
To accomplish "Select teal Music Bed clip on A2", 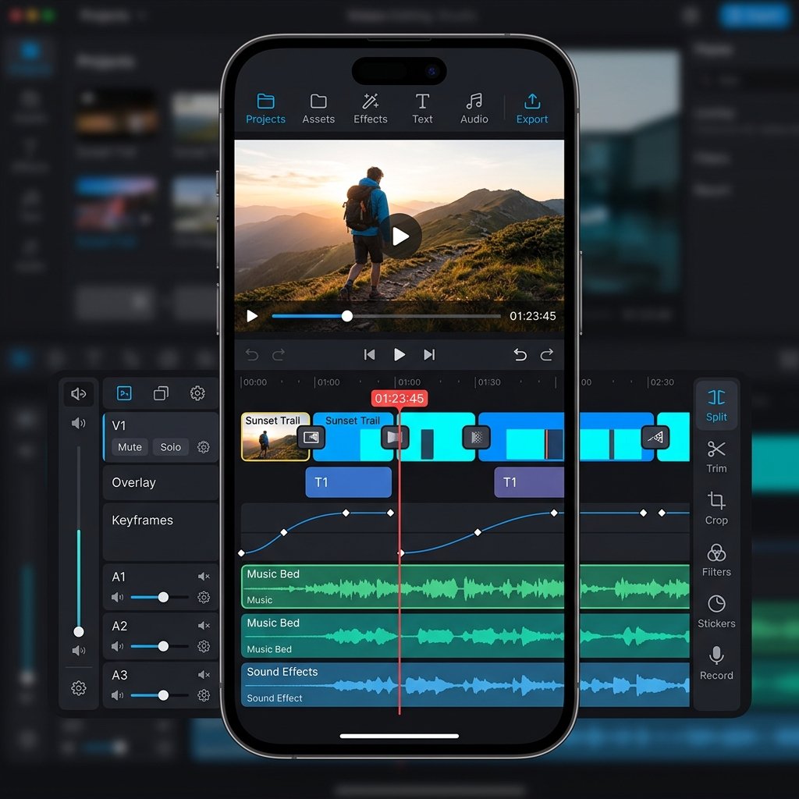I will (465, 635).
